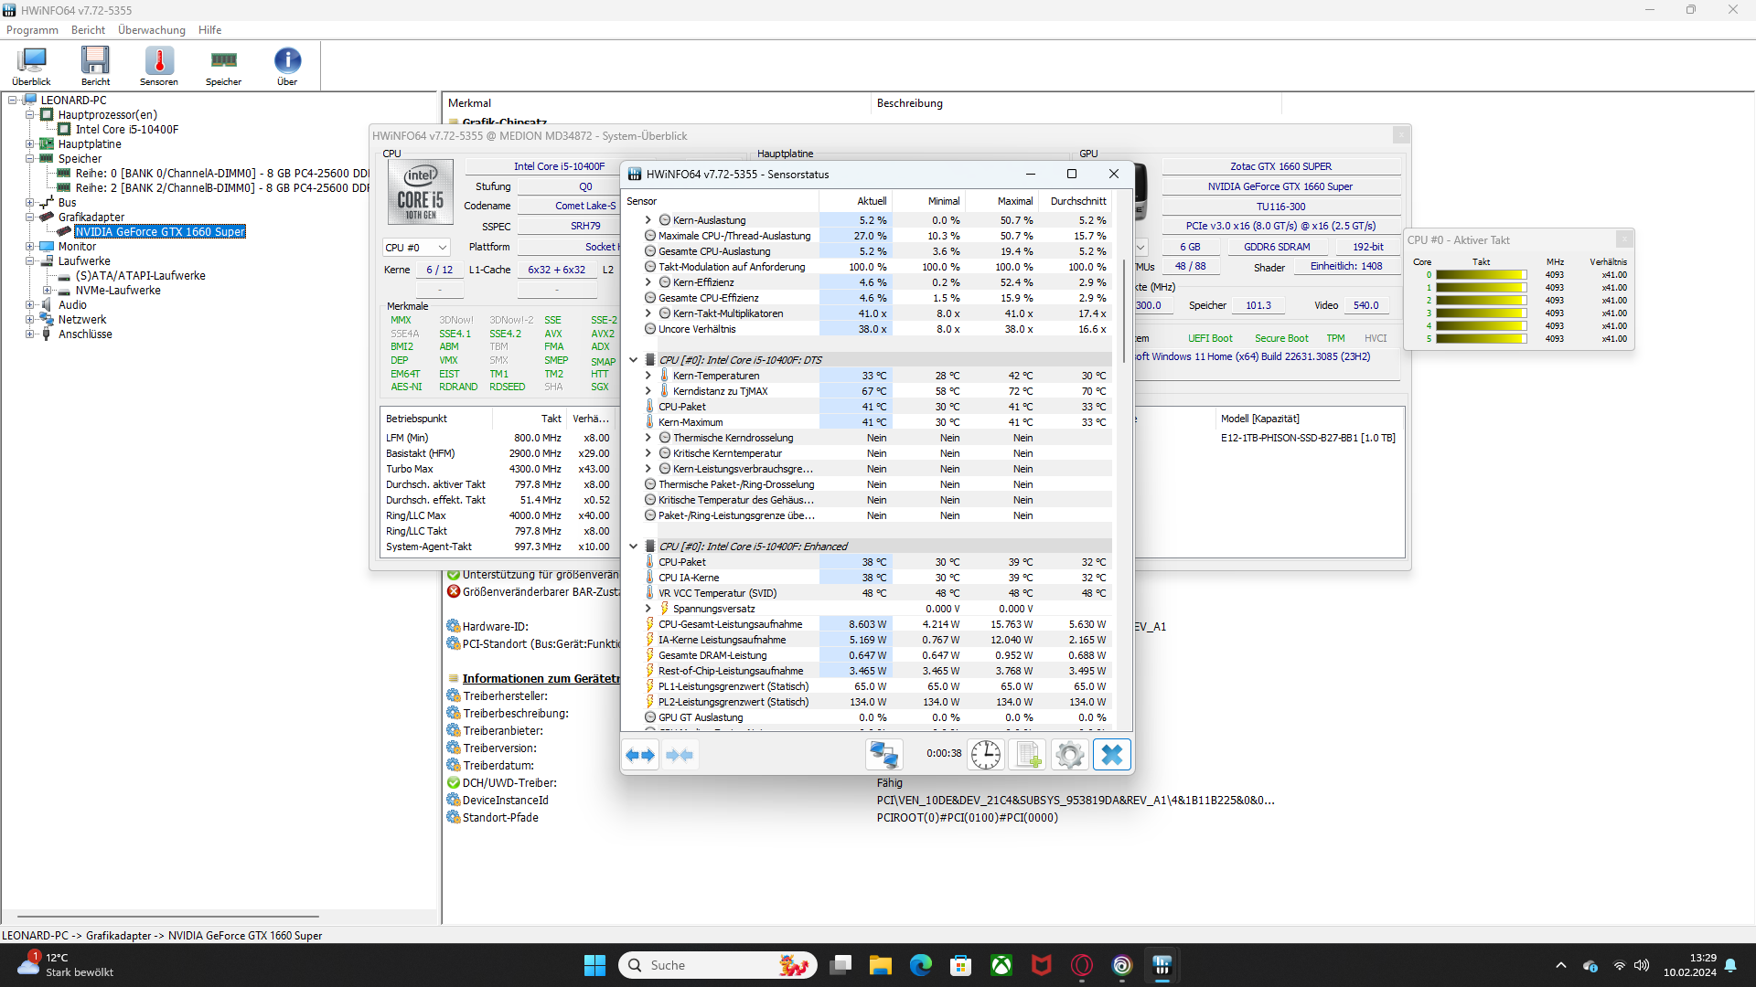Expand the Kern-Temperaturen sensor row
This screenshot has width=1756, height=987.
click(x=648, y=376)
